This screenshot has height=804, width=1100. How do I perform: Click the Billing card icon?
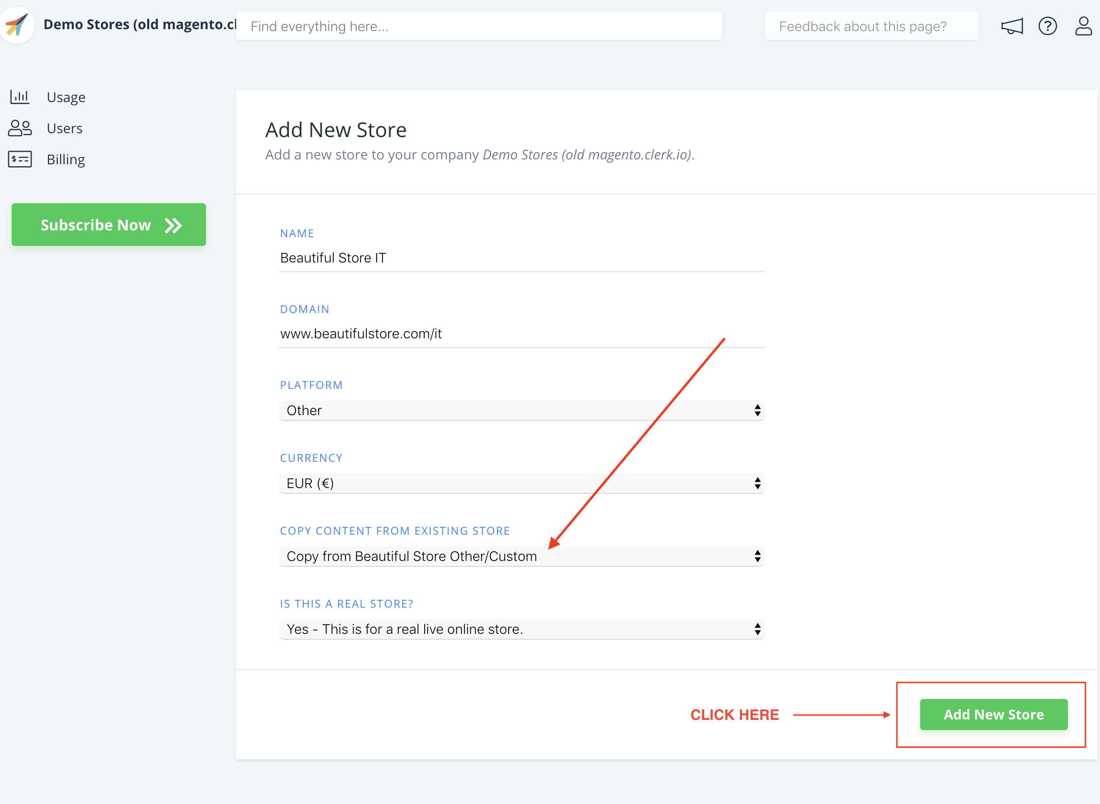point(19,159)
